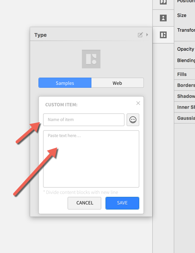Image resolution: width=195 pixels, height=253 pixels.
Task: Click the SAVE button
Action: click(122, 203)
